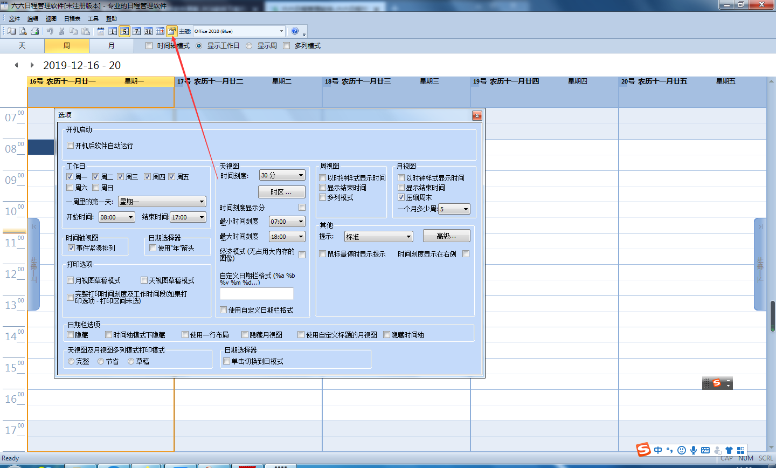Image resolution: width=776 pixels, height=468 pixels.
Task: Click the scissors cut icon
Action: 62,31
